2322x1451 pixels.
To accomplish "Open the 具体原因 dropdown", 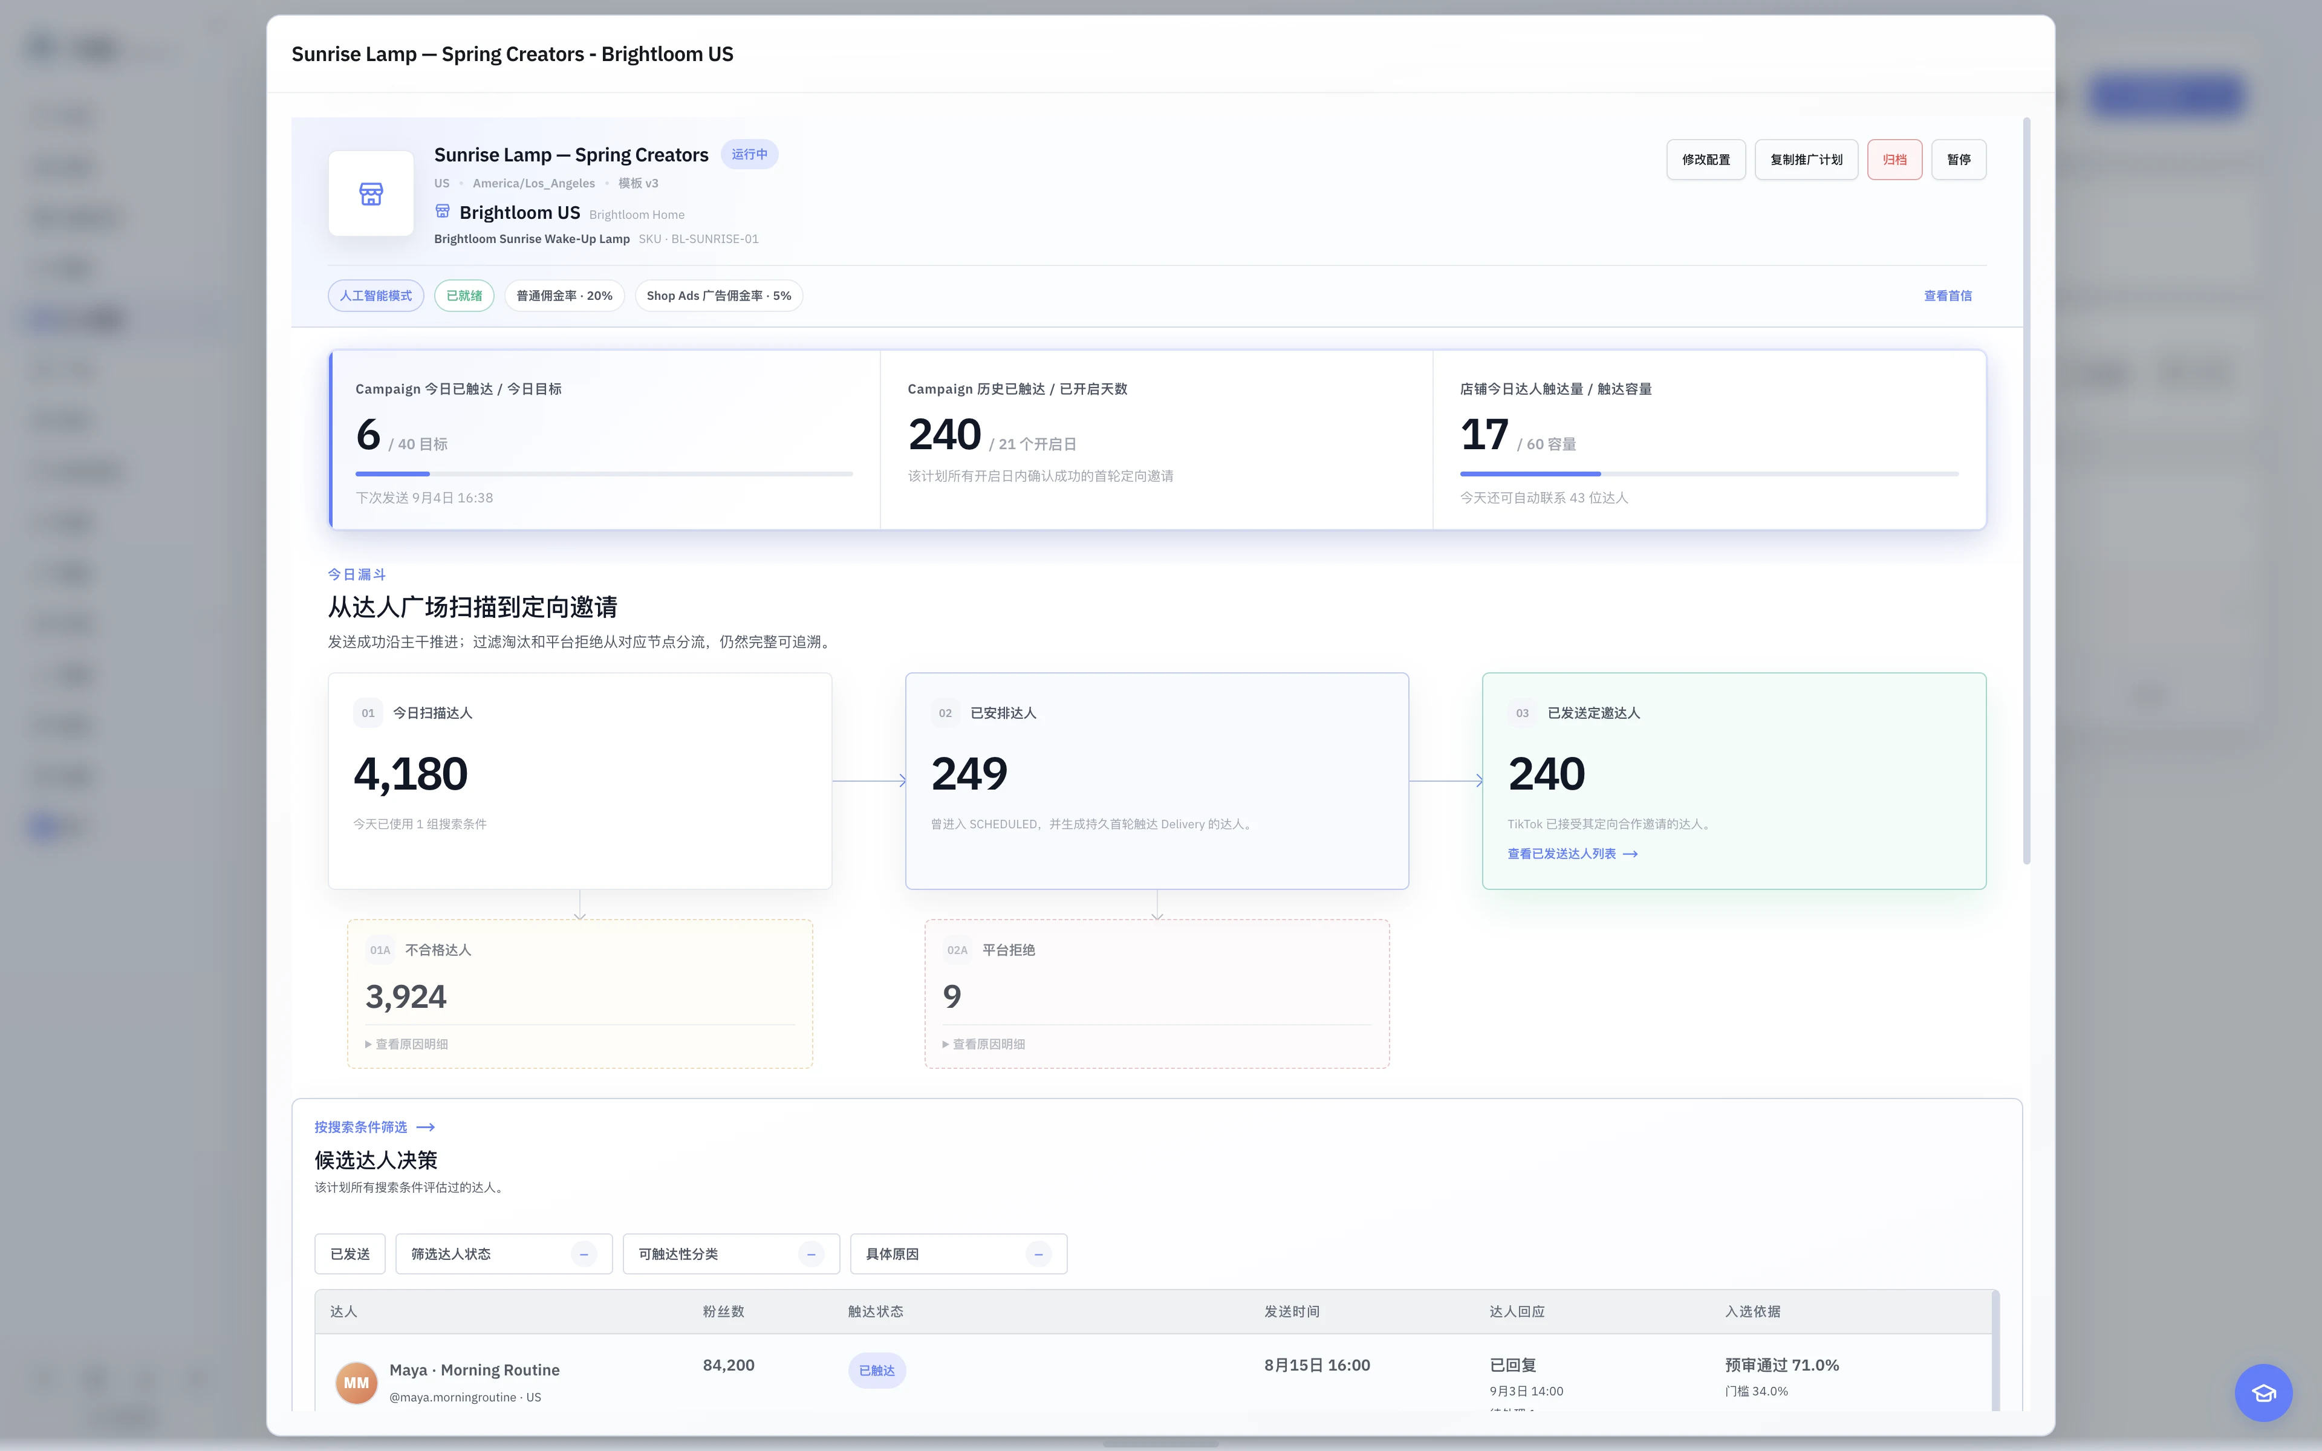I will click(x=958, y=1253).
